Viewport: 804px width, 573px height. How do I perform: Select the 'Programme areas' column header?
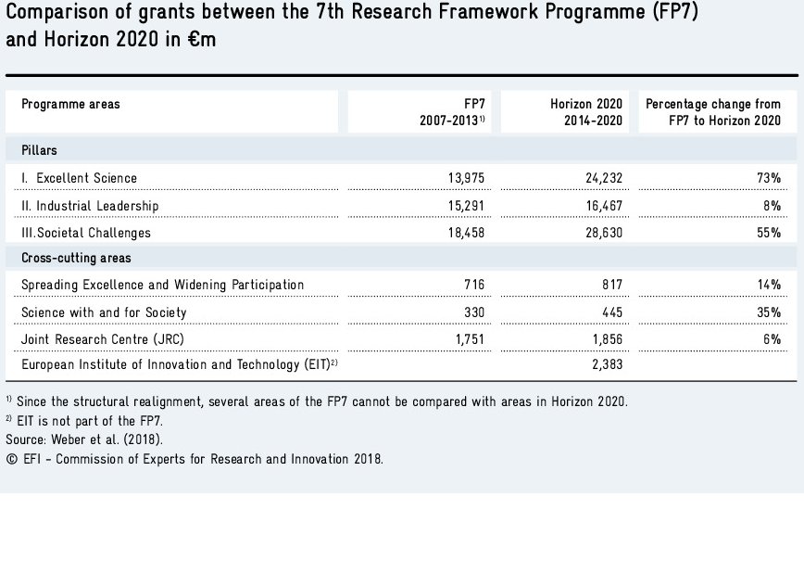point(70,105)
